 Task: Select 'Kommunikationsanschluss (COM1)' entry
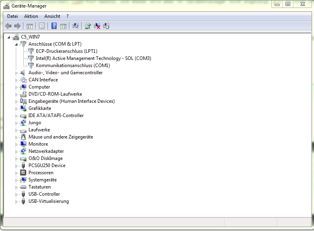coord(73,65)
